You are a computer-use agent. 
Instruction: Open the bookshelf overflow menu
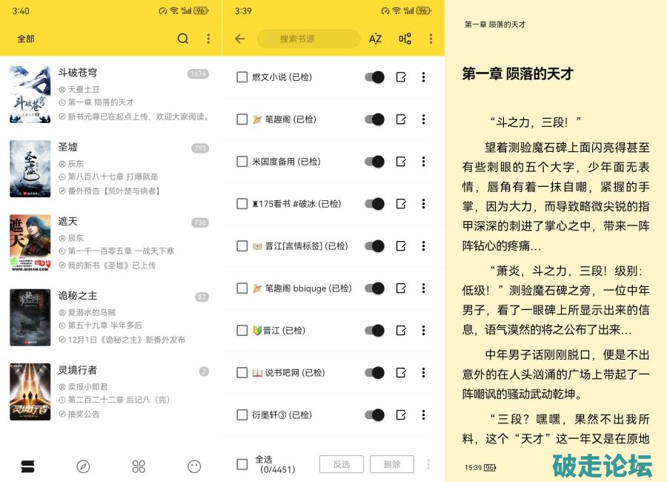[x=208, y=39]
